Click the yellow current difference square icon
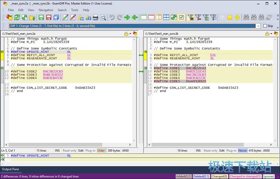280x179 pixels. (x=230, y=18)
